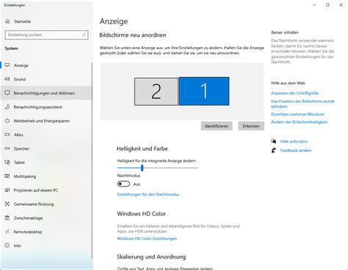Click the Zwischenablage clipboard icon
This screenshot has height=270, width=348.
pos(7,218)
